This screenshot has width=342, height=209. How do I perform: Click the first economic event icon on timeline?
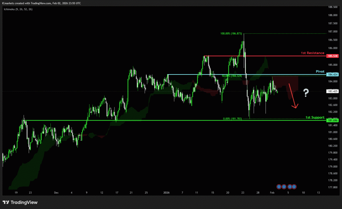click(x=279, y=186)
